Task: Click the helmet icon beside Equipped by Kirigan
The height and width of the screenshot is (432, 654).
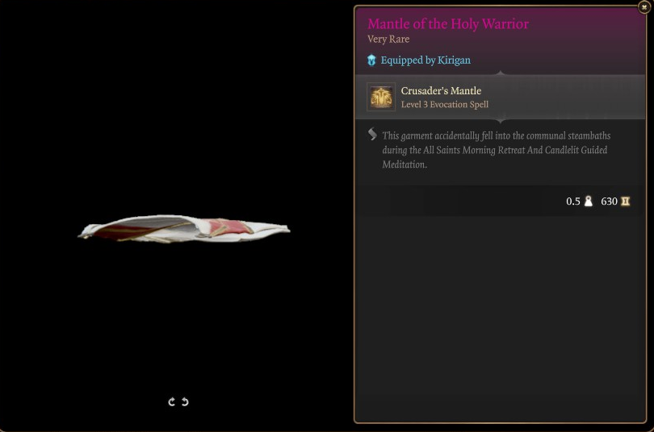Action: point(371,60)
